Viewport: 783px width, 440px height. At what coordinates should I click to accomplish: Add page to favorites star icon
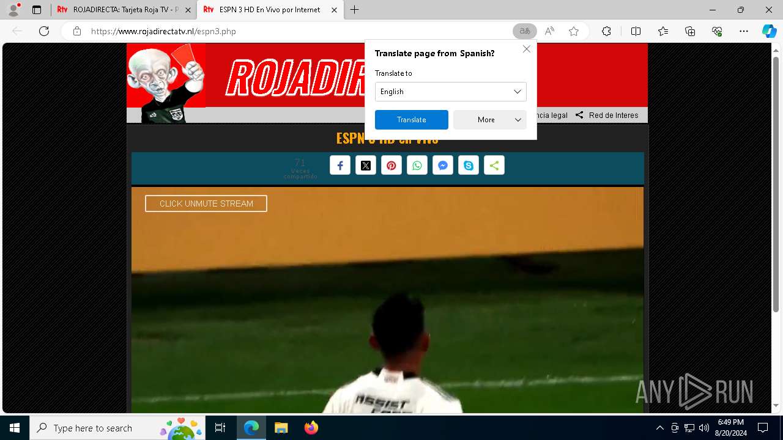[x=574, y=31]
